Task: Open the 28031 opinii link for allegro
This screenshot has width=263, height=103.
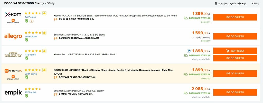Action: (x=31, y=37)
